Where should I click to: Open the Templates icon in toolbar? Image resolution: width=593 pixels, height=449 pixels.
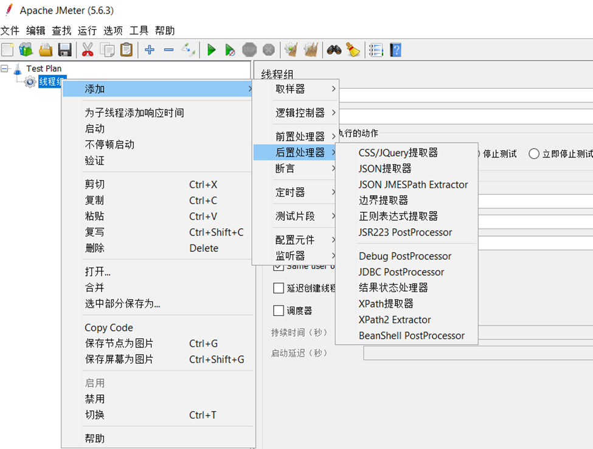click(26, 49)
